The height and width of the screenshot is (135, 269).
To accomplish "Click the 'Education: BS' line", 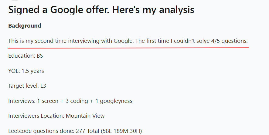I will [x=26, y=56].
